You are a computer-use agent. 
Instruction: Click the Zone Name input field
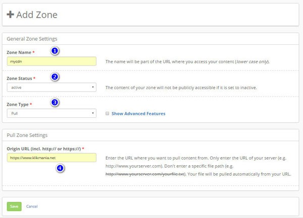click(x=52, y=61)
